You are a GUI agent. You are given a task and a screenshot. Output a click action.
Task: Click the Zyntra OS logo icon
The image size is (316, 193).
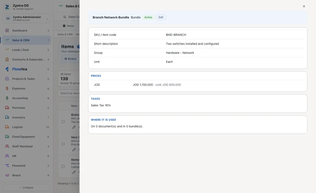pyautogui.click(x=7, y=7)
